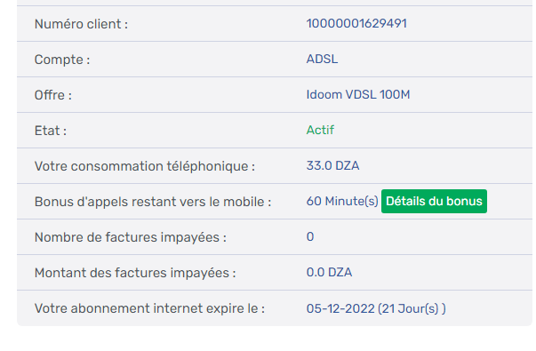Image resolution: width=536 pixels, height=351 pixels.
Task: Click the Détails du bonus button
Action: point(434,202)
